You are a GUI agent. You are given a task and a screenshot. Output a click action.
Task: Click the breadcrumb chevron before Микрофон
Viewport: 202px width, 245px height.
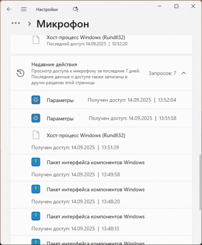click(29, 24)
